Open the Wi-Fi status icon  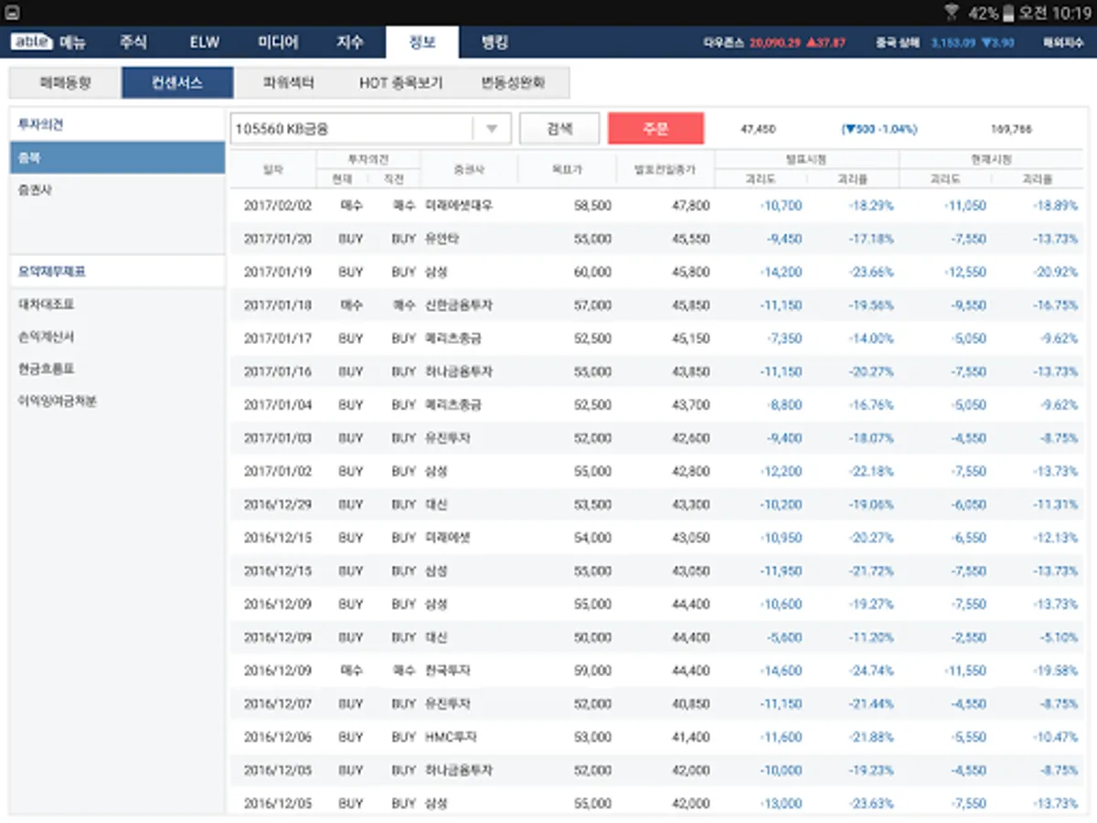951,12
